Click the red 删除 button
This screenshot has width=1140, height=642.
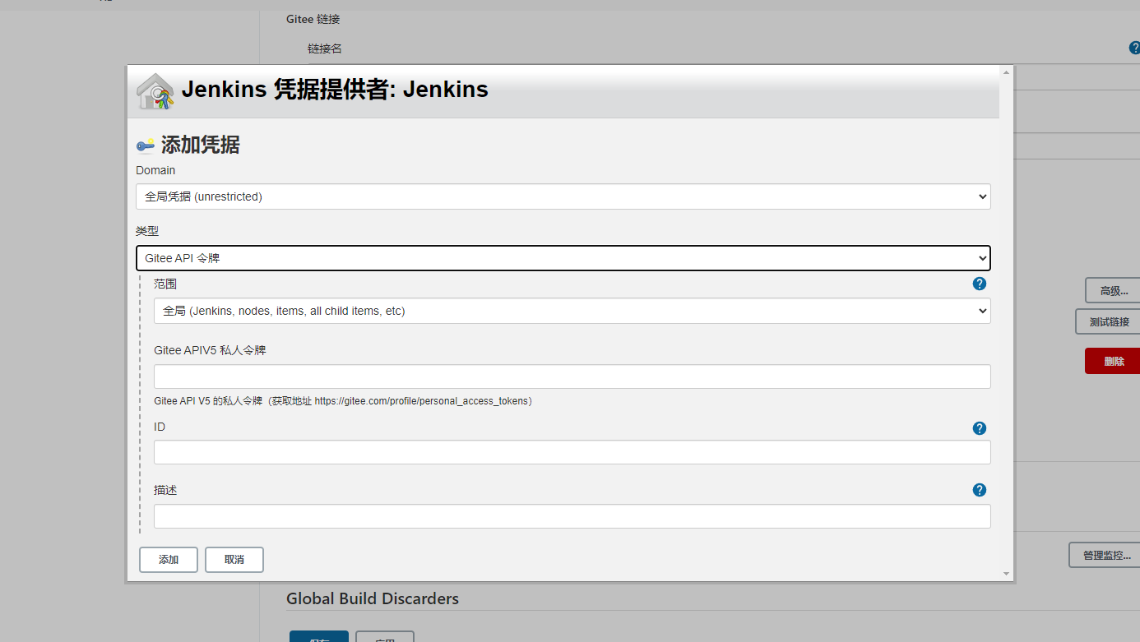1113,361
